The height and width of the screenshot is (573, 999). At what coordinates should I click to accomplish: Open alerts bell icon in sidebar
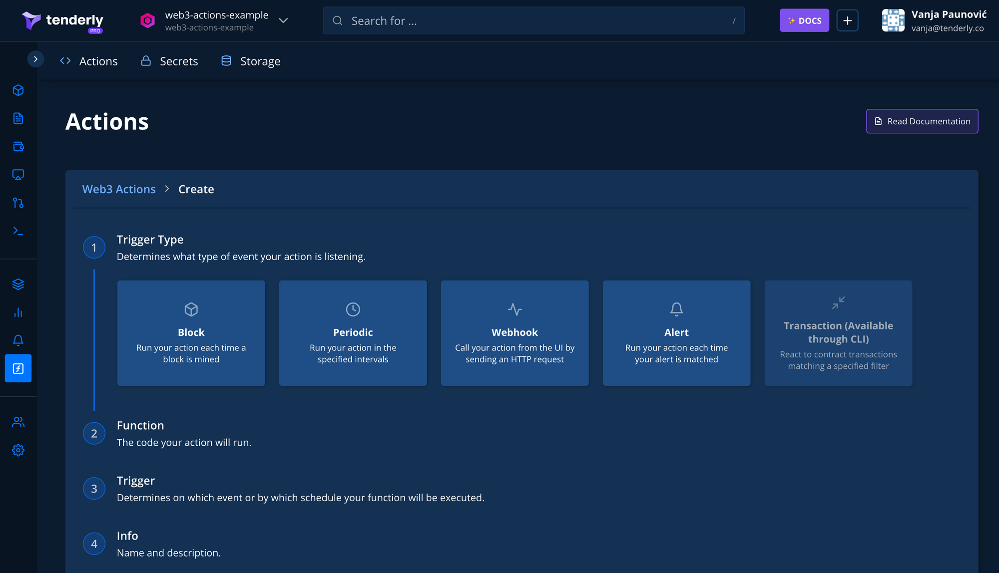click(18, 340)
